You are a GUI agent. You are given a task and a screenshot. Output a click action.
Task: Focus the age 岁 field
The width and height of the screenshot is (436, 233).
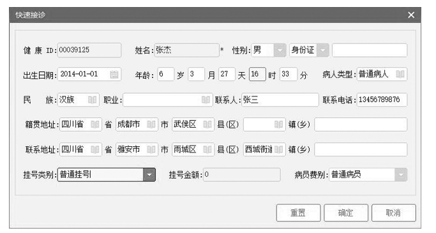[166, 74]
